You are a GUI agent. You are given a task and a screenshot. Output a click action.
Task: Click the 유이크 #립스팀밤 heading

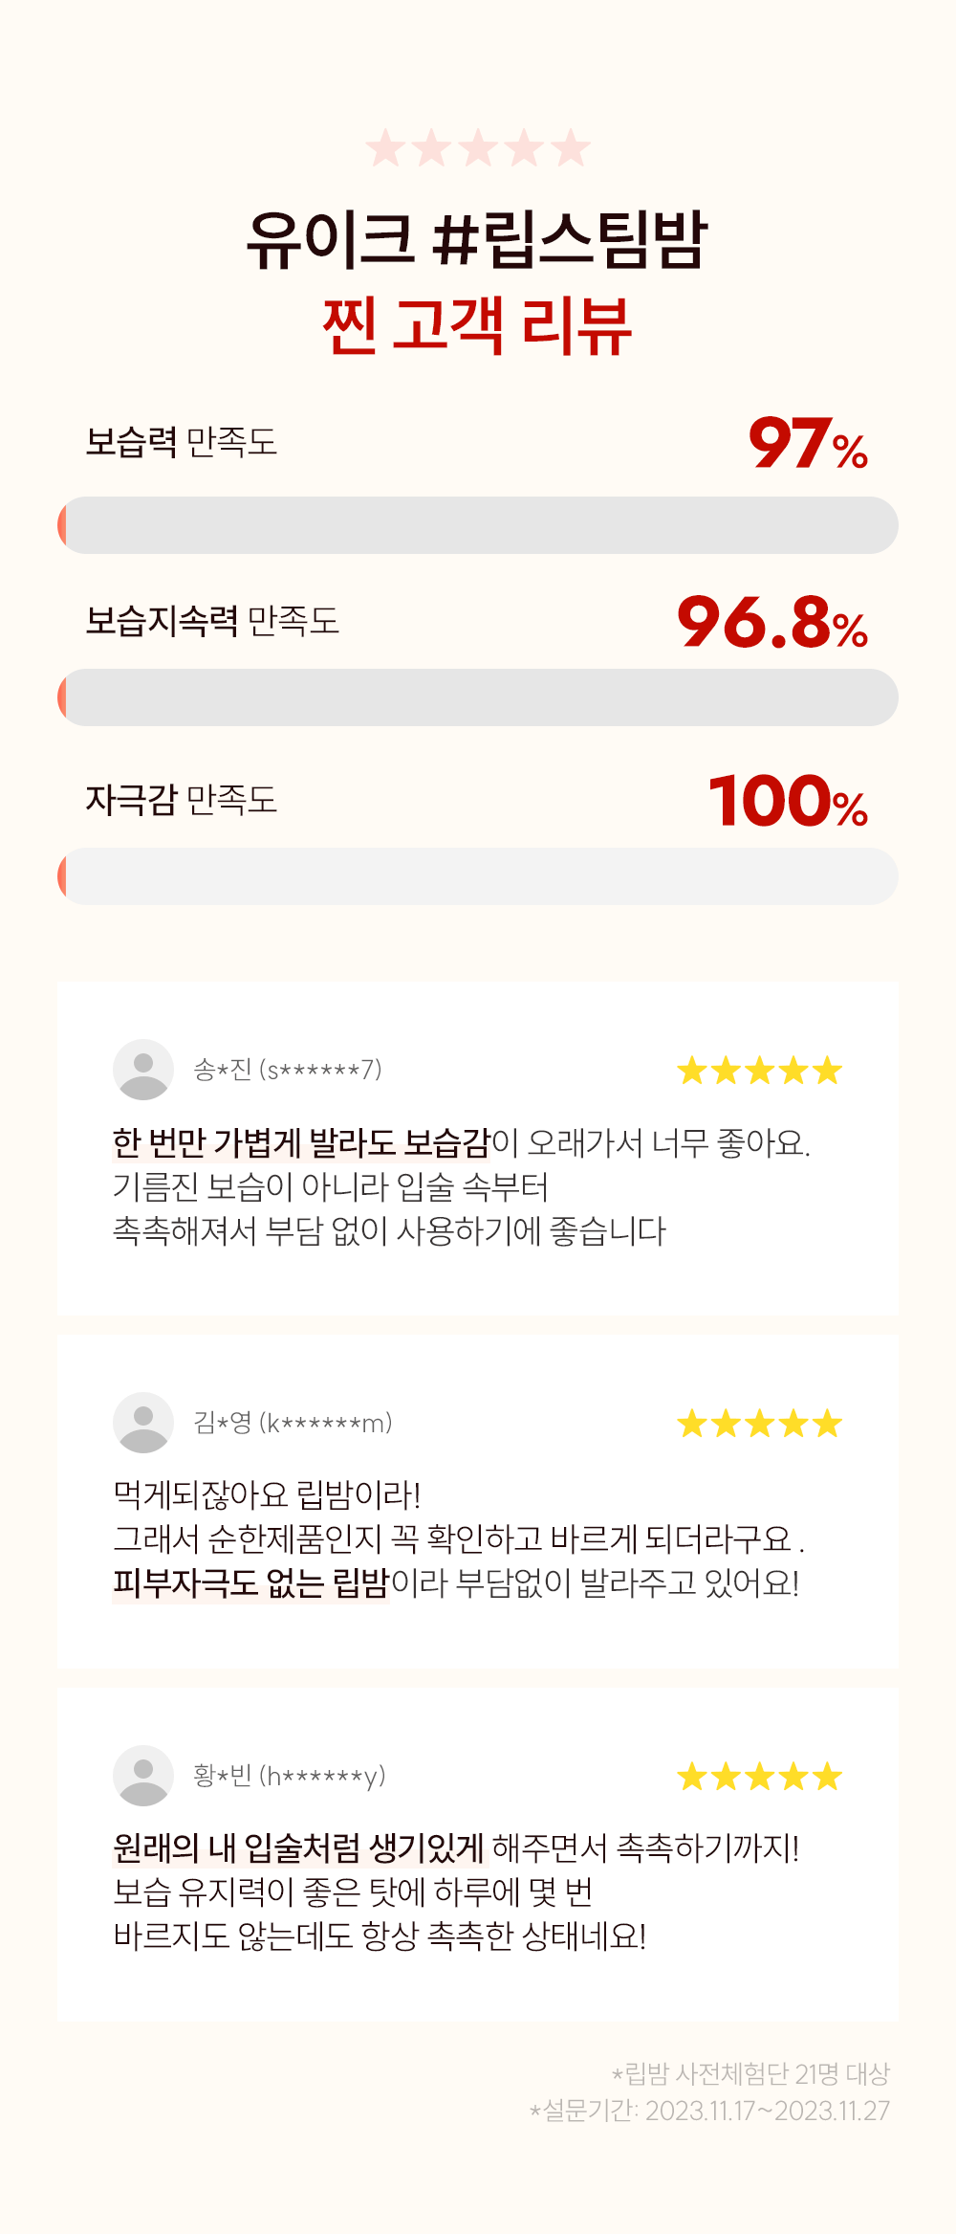pyautogui.click(x=477, y=239)
